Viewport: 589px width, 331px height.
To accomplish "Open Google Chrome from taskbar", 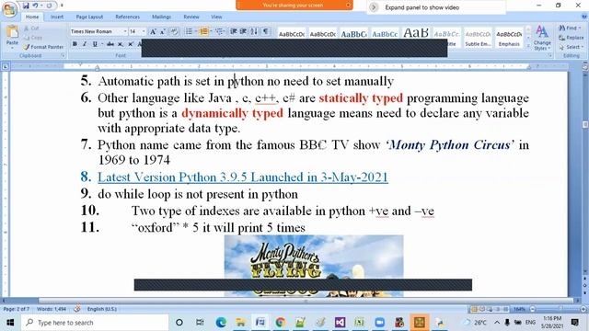I will click(x=280, y=323).
